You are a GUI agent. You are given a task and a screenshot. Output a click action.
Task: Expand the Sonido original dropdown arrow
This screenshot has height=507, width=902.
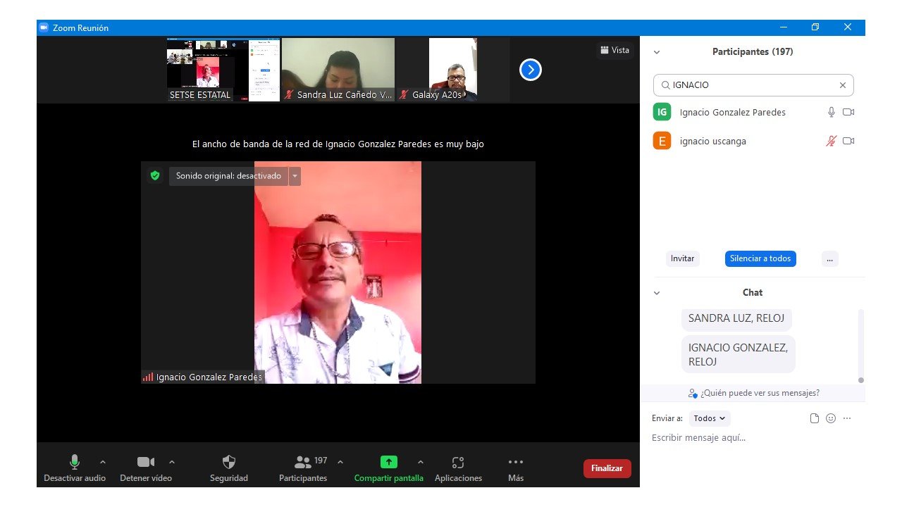point(295,176)
